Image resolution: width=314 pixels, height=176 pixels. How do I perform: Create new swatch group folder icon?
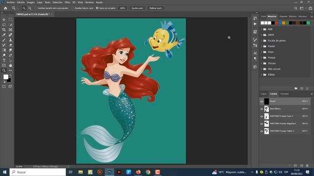tap(296, 88)
